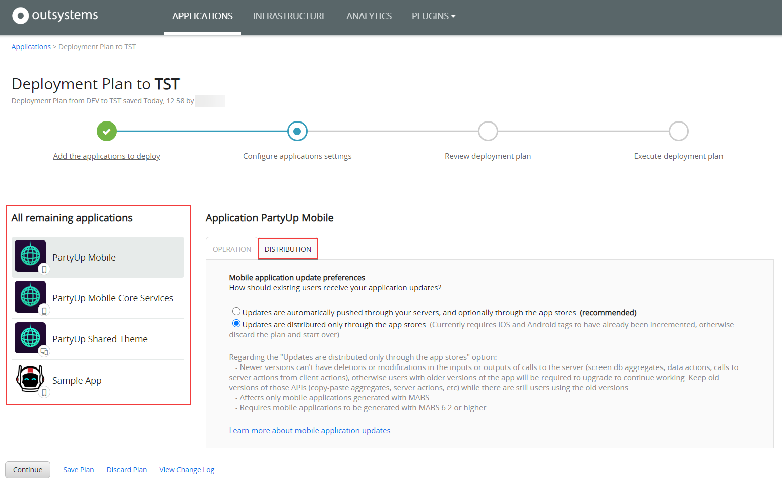The width and height of the screenshot is (782, 490).
Task: Open View Change Log link
Action: pyautogui.click(x=187, y=470)
